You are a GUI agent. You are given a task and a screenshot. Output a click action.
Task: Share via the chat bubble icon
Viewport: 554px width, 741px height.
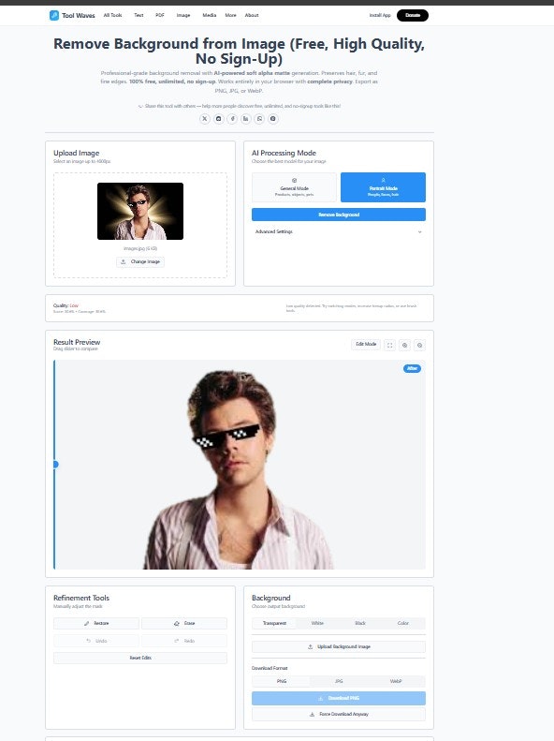click(259, 119)
